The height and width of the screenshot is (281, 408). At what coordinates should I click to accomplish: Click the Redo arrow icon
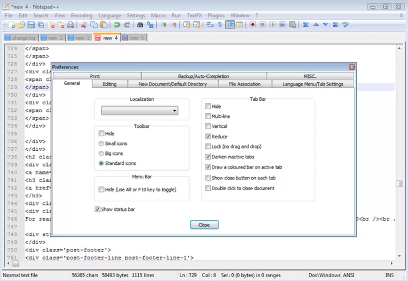coord(127,25)
